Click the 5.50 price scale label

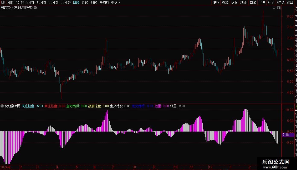pyautogui.click(x=290, y=71)
